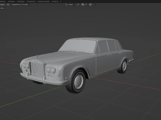Open the Global transform orientation dropdown
Viewport: 161px width, 120px height.
[x=70, y=5]
